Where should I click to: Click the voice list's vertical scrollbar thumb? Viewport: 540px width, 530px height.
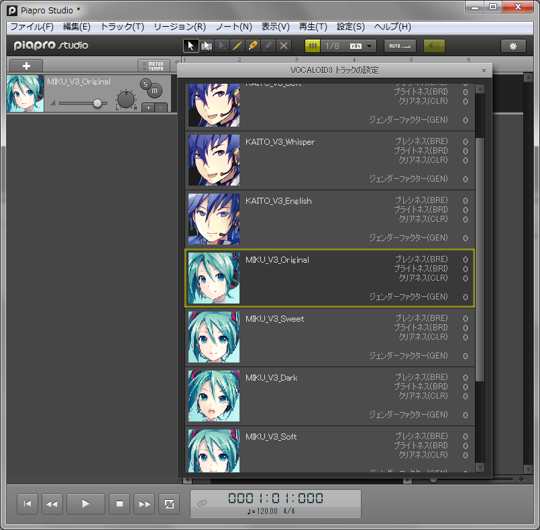click(480, 259)
